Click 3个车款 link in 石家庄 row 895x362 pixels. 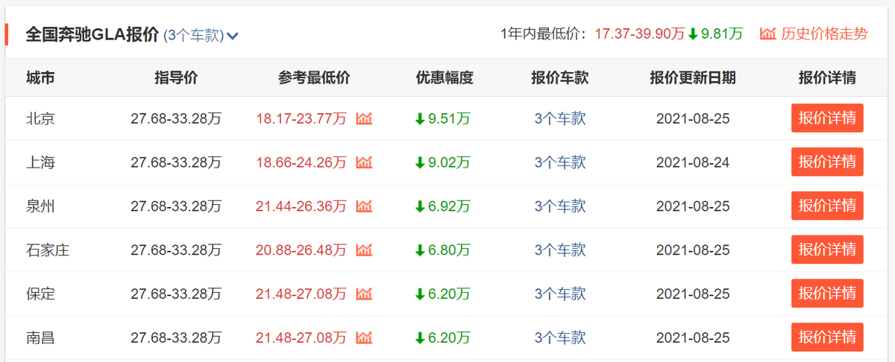pos(560,250)
